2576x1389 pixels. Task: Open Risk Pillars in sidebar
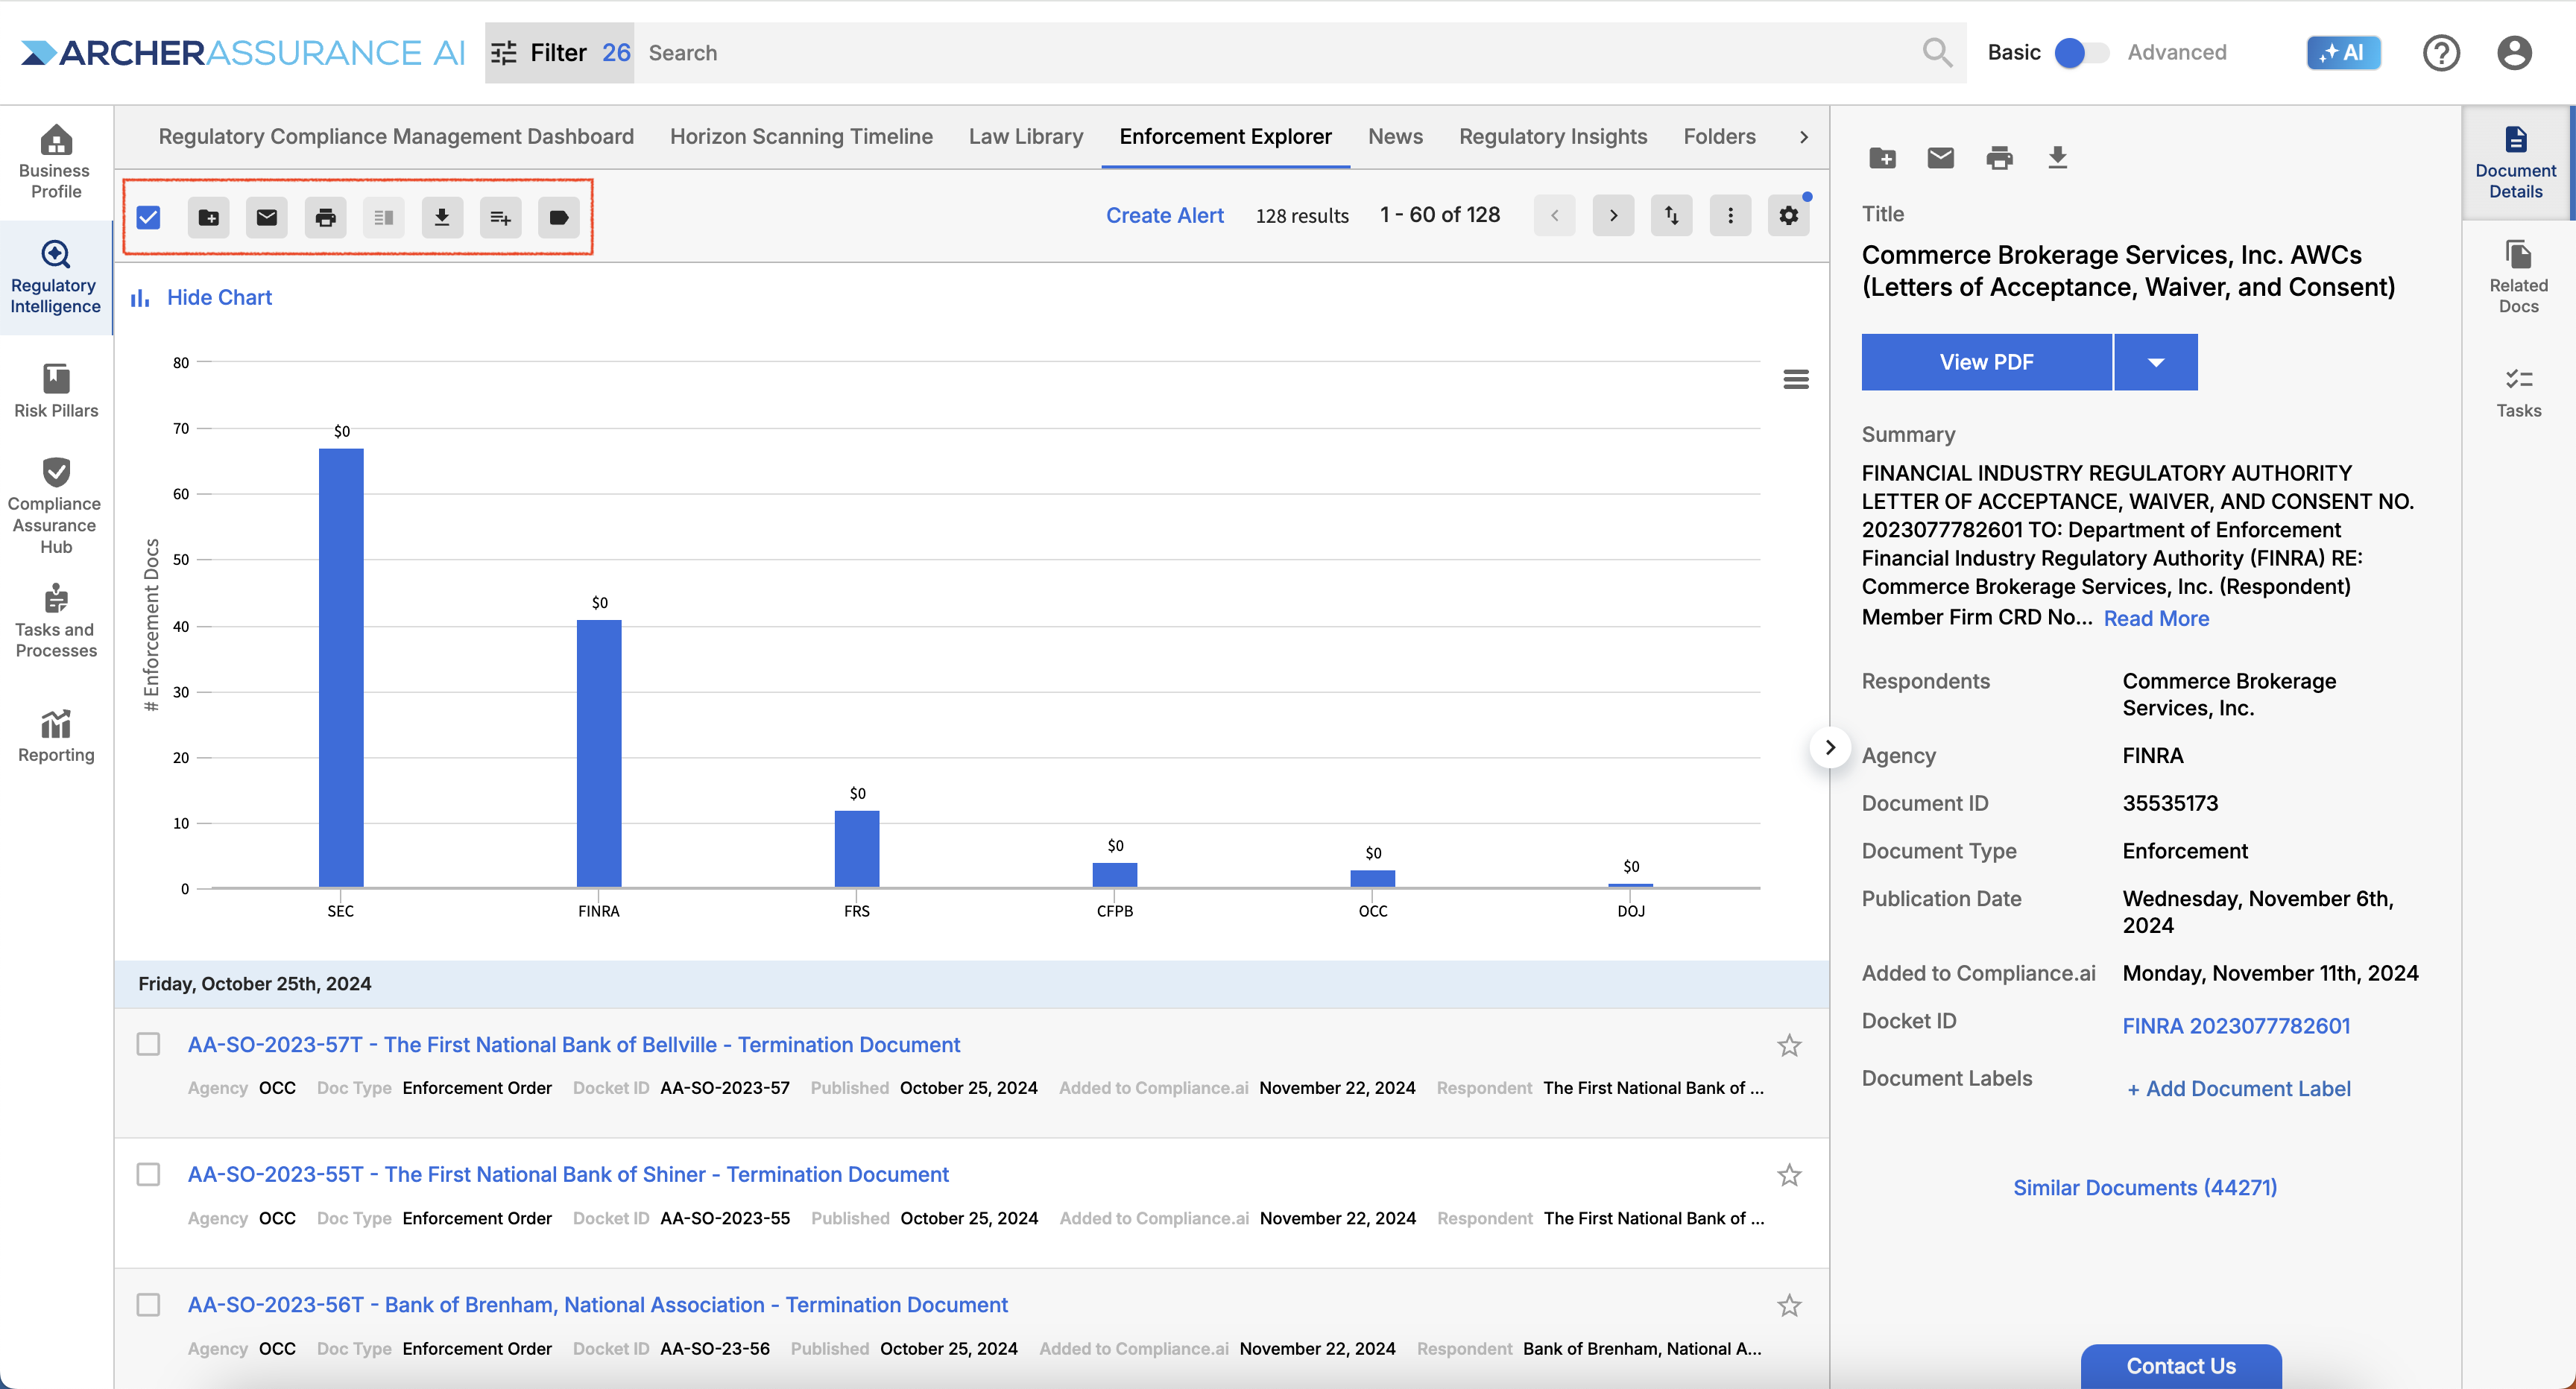56,391
